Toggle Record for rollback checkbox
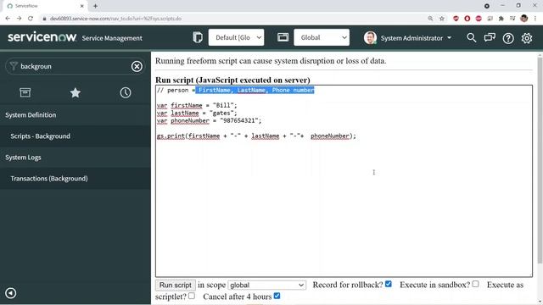 [x=389, y=284]
